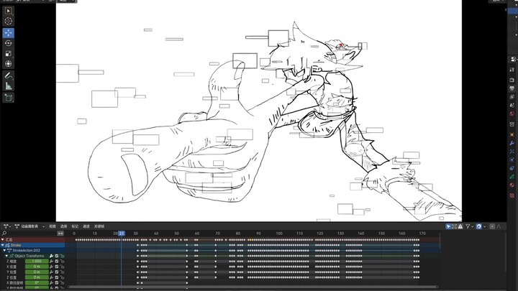
Task: Click the Z 缩放 value field 1.000
Action: 37,262
